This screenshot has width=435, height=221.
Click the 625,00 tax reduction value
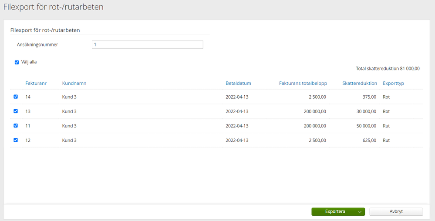click(368, 140)
